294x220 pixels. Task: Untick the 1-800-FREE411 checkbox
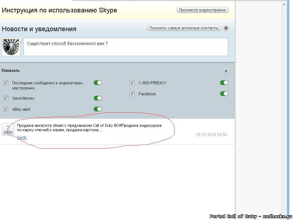[x=132, y=83]
